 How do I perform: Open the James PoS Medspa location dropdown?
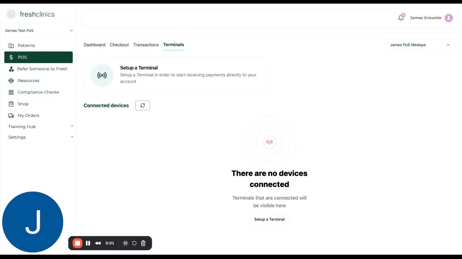click(x=420, y=45)
